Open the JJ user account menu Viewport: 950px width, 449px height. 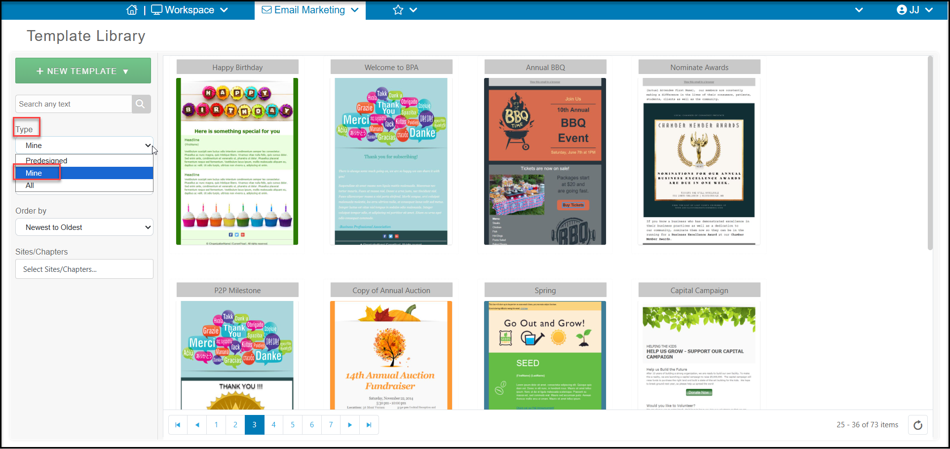(914, 10)
